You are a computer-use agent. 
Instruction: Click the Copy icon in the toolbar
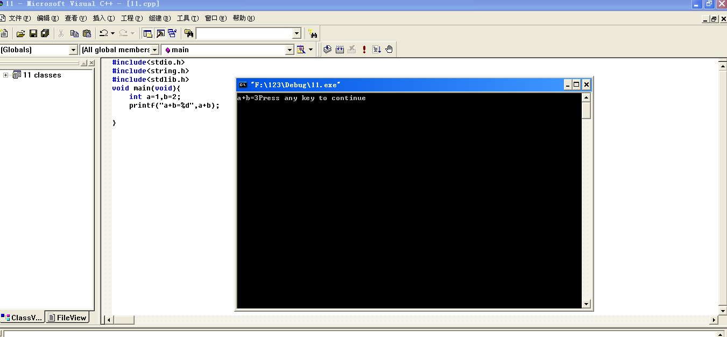[x=74, y=33]
